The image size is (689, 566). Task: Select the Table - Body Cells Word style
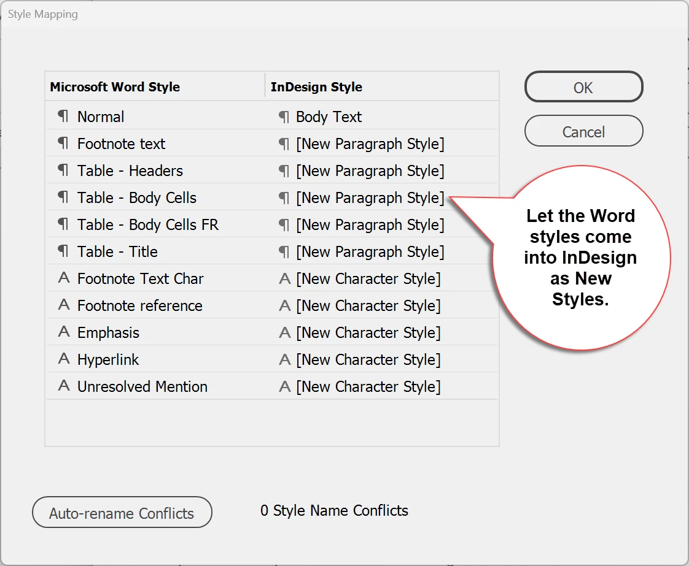tap(137, 198)
